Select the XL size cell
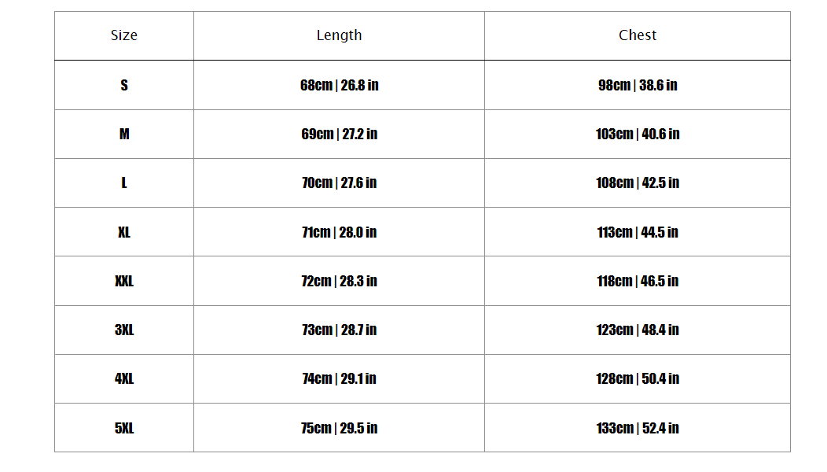The image size is (827, 472). point(124,232)
